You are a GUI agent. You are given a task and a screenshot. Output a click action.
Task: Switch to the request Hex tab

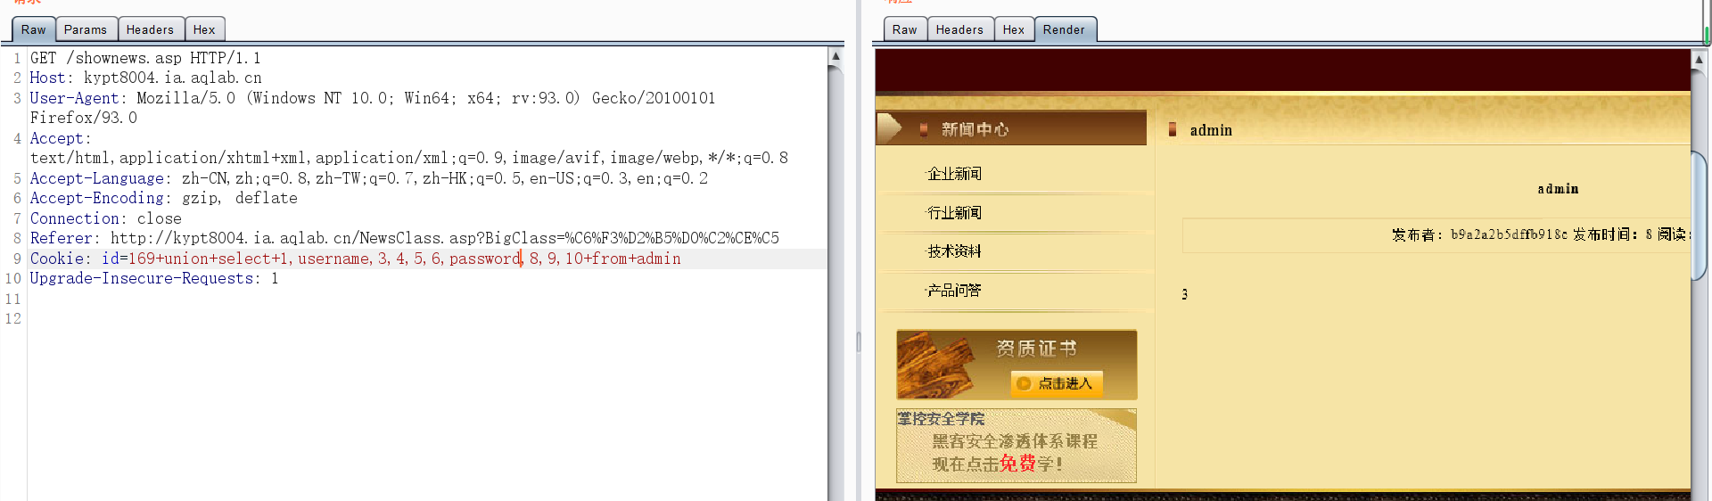[x=204, y=29]
